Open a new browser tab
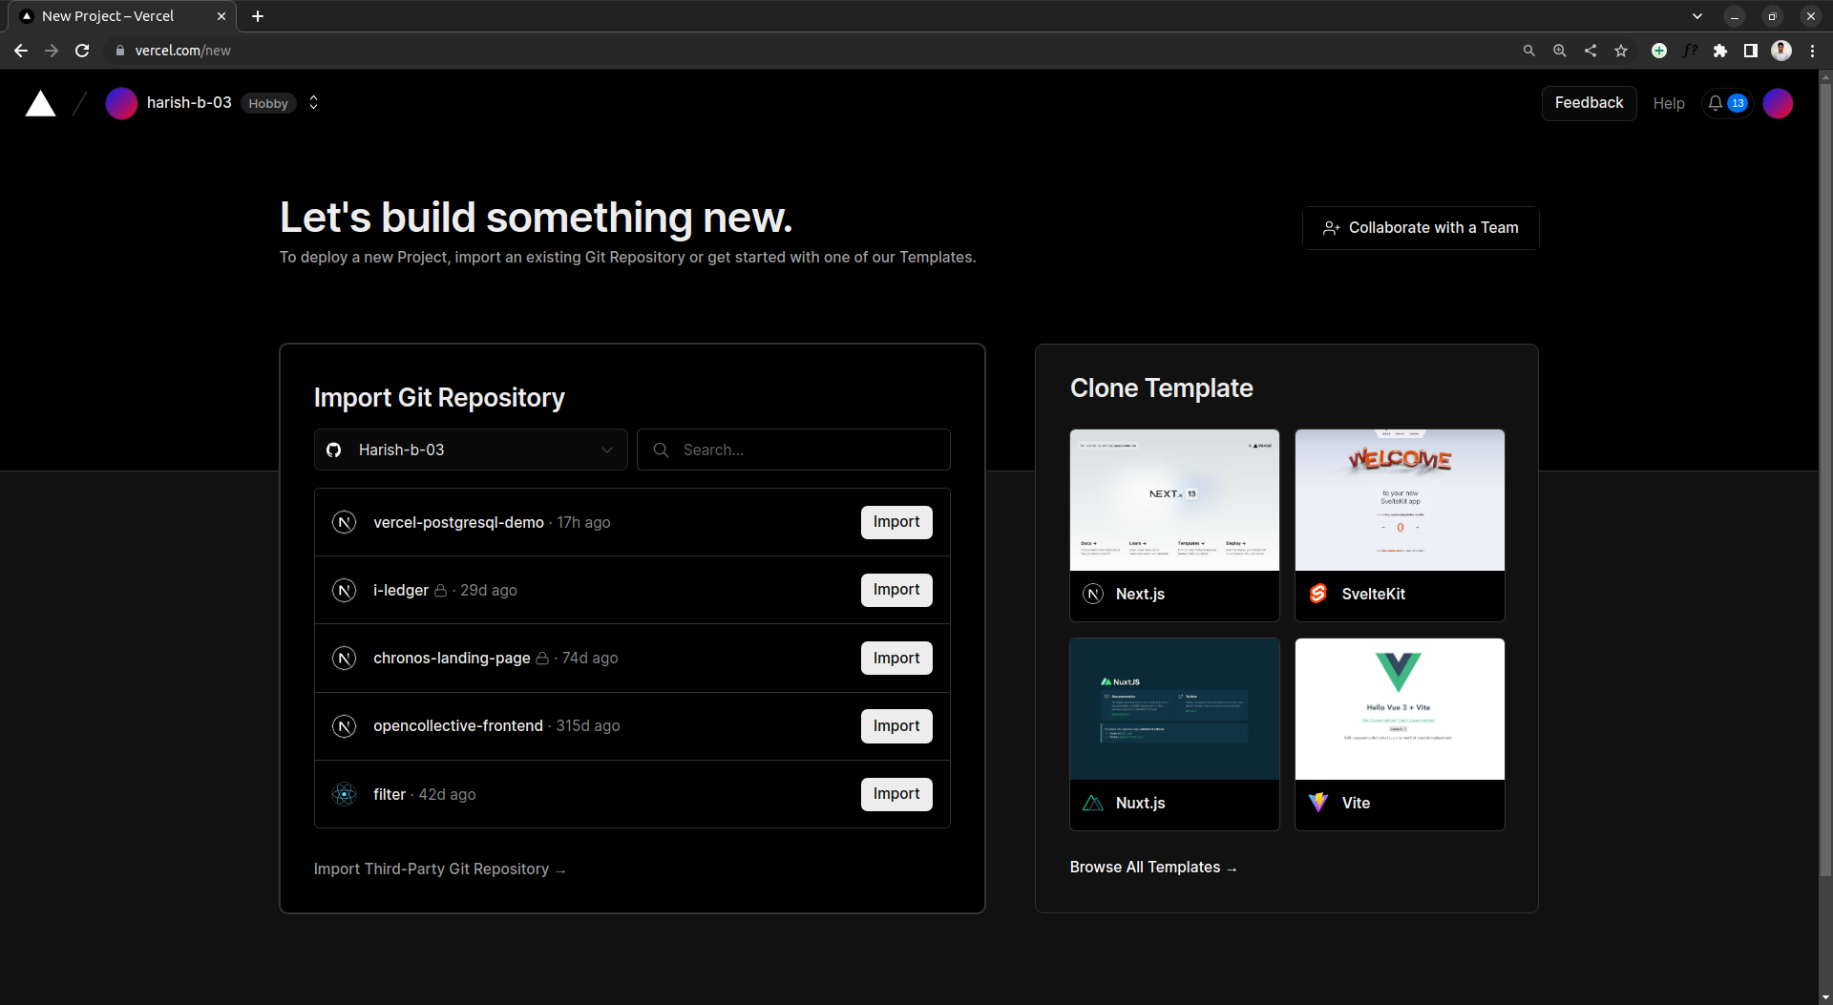Image resolution: width=1833 pixels, height=1005 pixels. (258, 16)
